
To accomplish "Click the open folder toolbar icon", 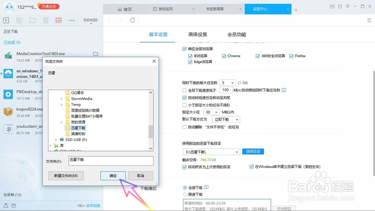I will (32, 20).
